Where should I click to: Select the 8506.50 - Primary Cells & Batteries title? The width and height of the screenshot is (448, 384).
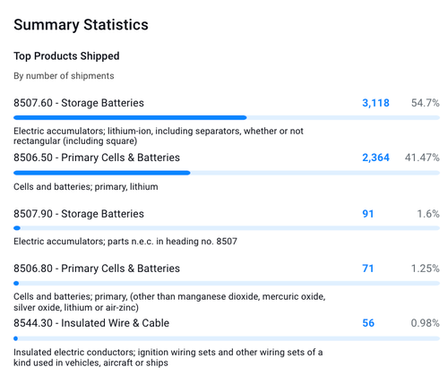pyautogui.click(x=97, y=158)
